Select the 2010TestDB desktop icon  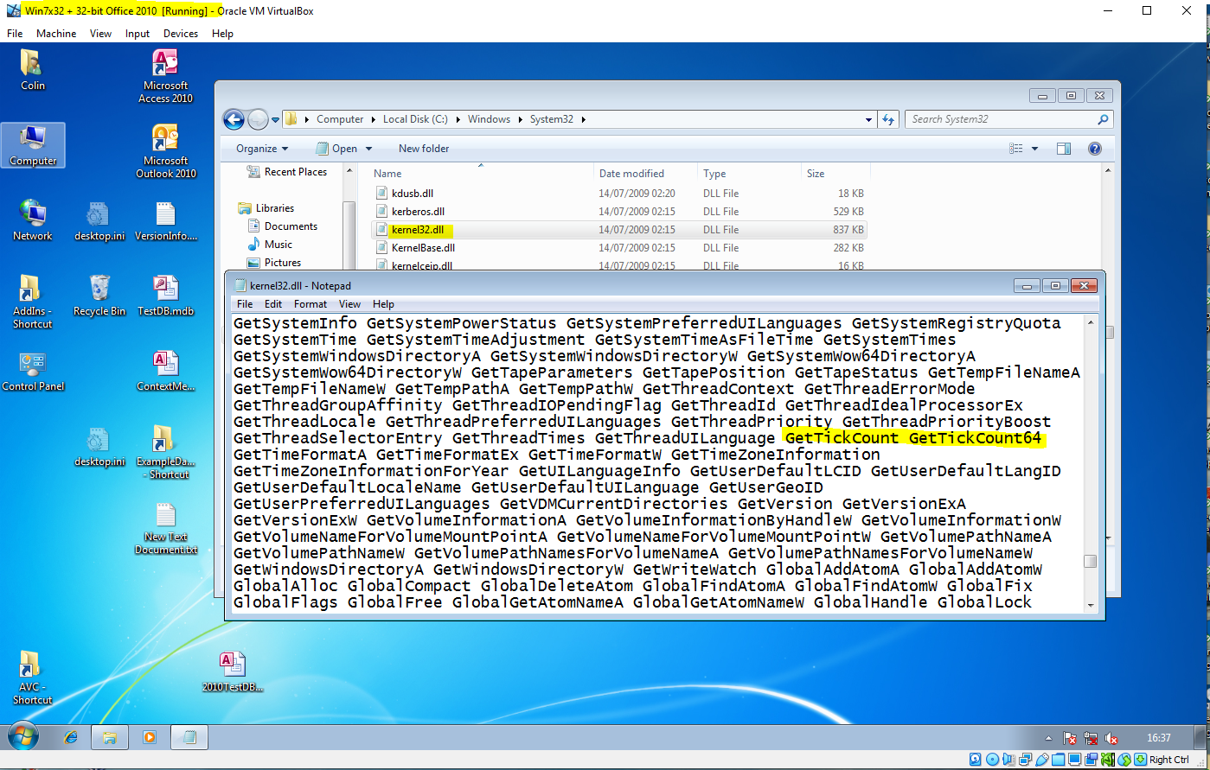[x=233, y=672]
